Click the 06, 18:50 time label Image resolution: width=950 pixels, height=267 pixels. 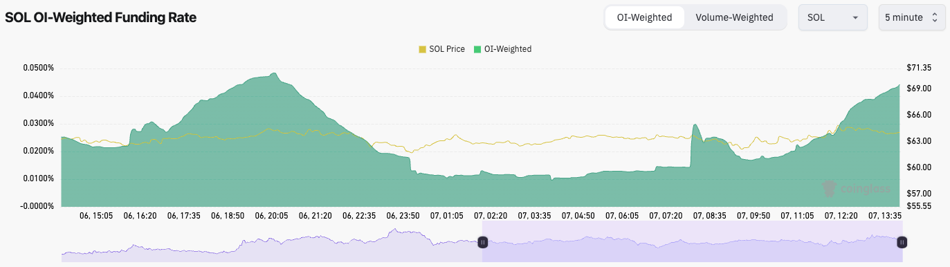coord(228,216)
